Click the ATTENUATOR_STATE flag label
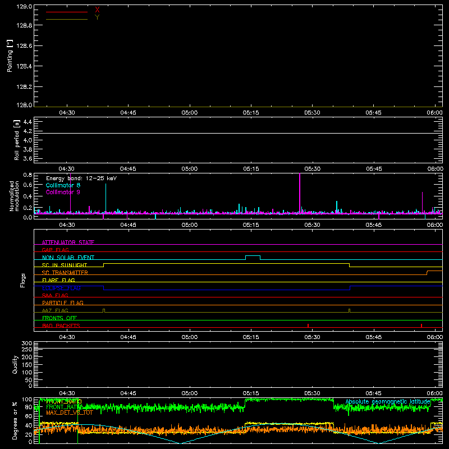 point(68,242)
